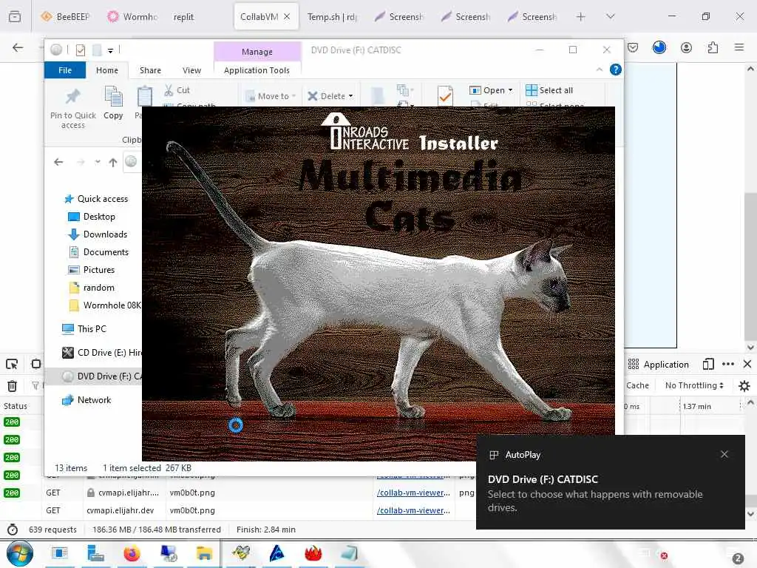This screenshot has width=757, height=568.
Task: Open the network settings gear icon
Action: click(744, 385)
